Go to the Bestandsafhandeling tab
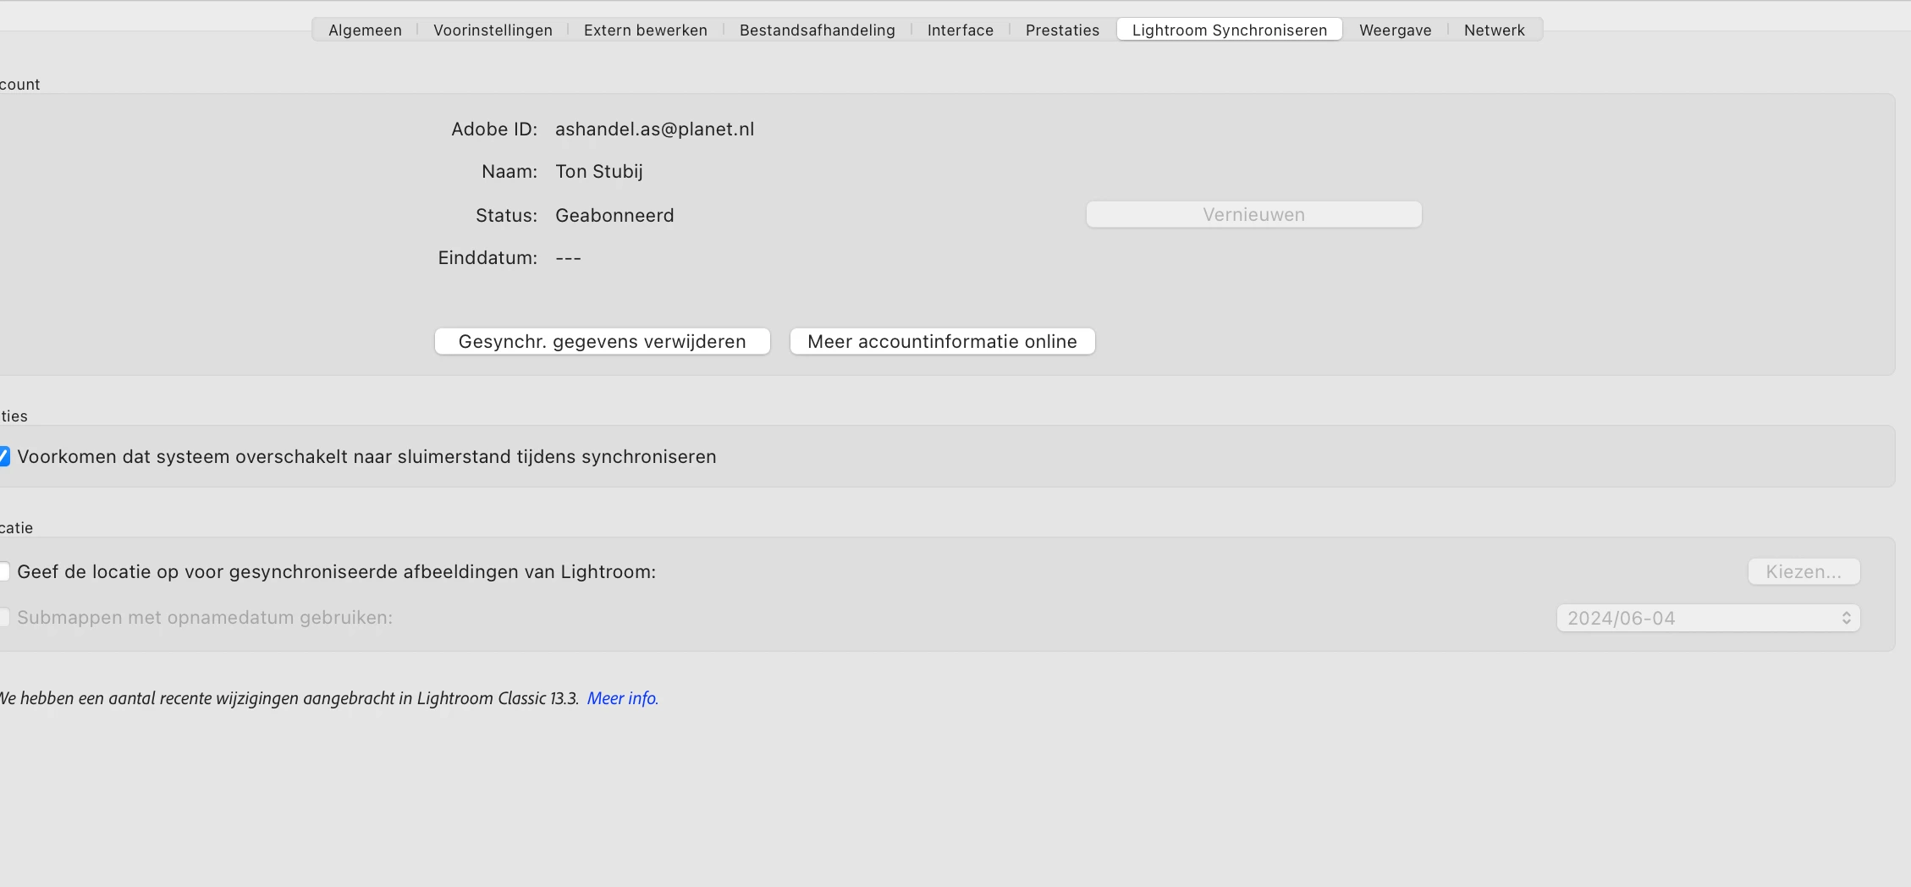 pyautogui.click(x=817, y=30)
